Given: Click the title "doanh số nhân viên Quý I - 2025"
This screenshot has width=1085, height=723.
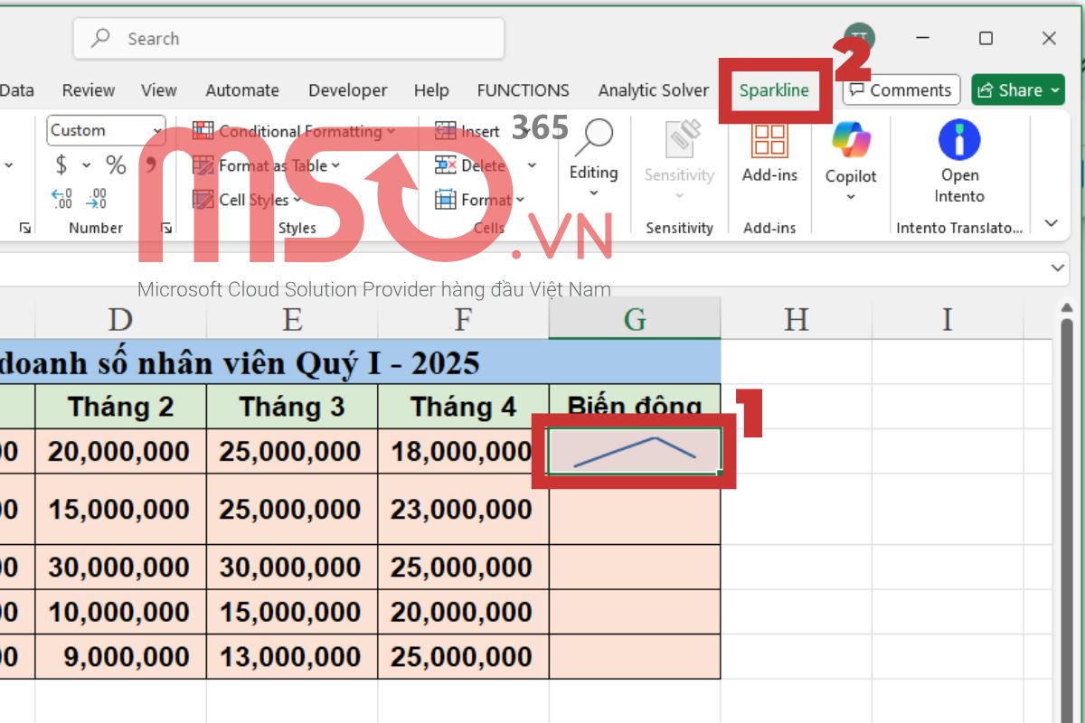Looking at the screenshot, I should [241, 362].
